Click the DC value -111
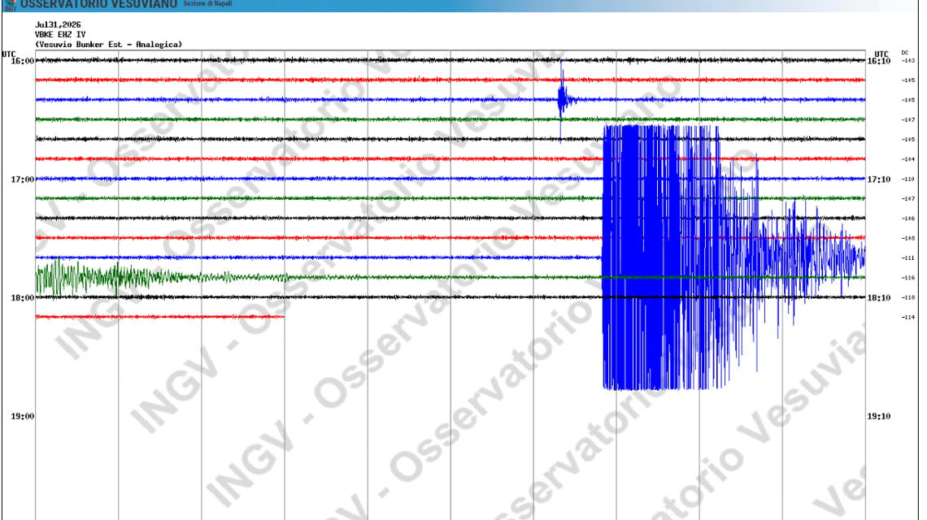This screenshot has width=927, height=520. click(x=908, y=258)
